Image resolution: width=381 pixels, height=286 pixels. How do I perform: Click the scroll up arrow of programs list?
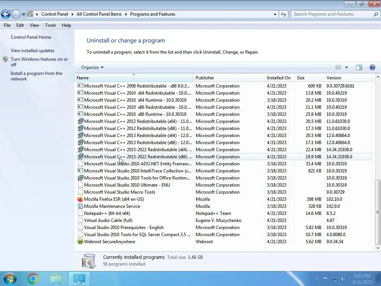(378, 77)
